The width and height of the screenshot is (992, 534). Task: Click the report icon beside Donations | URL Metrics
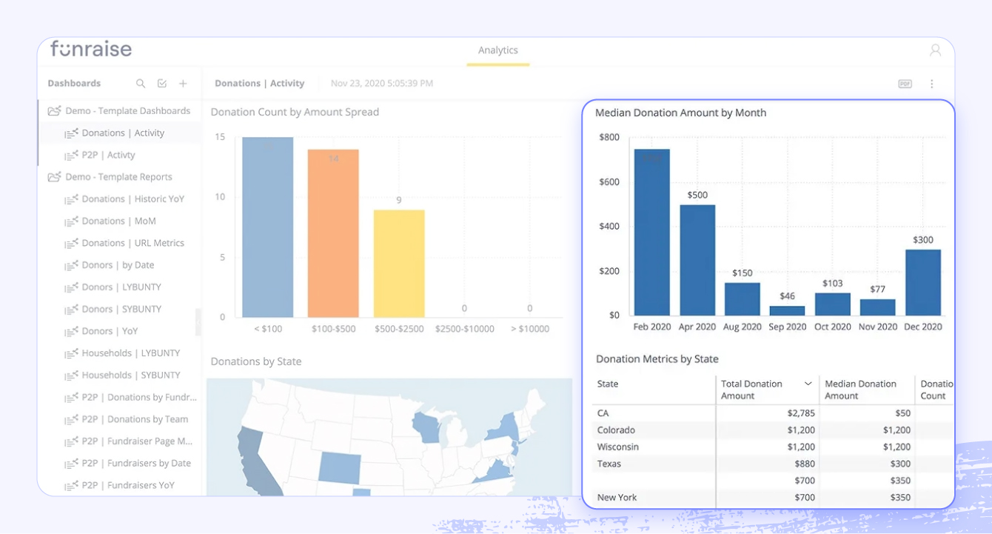pyautogui.click(x=70, y=242)
